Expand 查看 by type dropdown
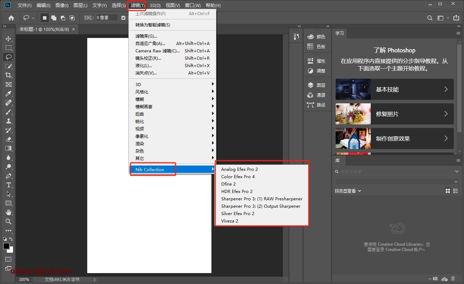 [x=348, y=191]
